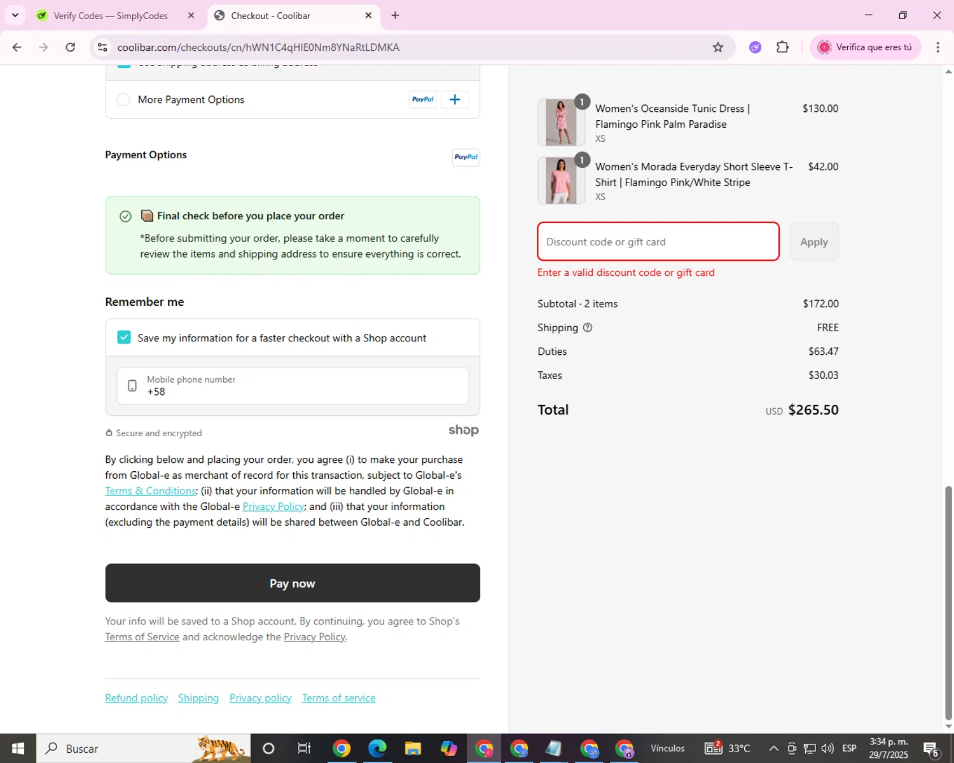
Task: Go forward in browser history
Action: point(43,47)
